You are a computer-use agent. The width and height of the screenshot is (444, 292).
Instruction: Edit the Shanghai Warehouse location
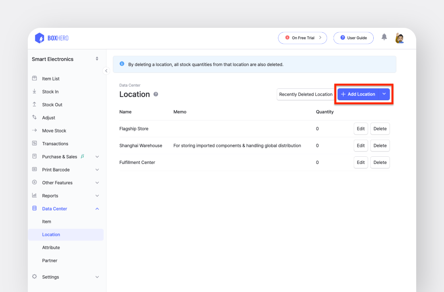click(361, 146)
